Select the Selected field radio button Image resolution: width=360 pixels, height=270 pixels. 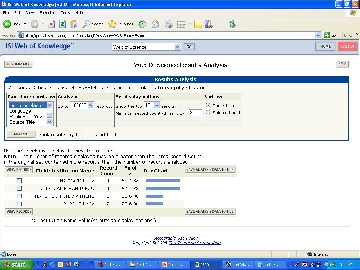208,112
